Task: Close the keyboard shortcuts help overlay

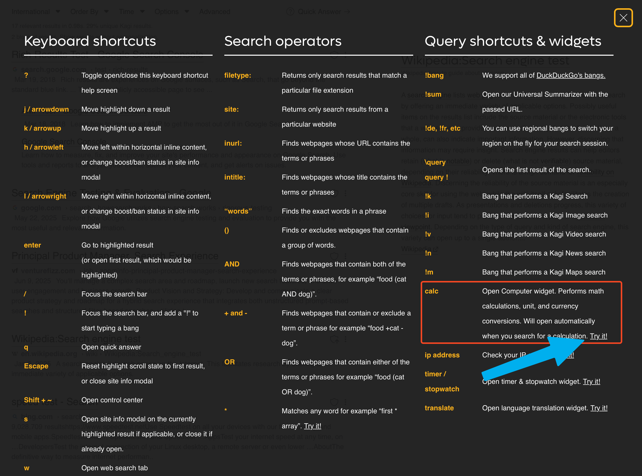Action: pyautogui.click(x=623, y=18)
